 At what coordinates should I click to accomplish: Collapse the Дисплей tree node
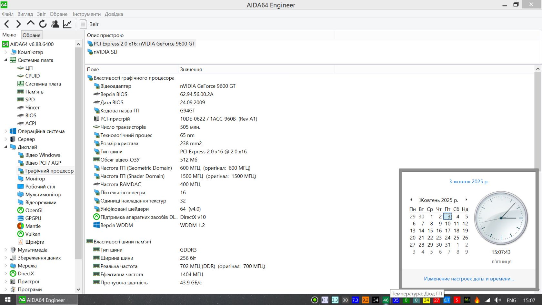(5, 147)
